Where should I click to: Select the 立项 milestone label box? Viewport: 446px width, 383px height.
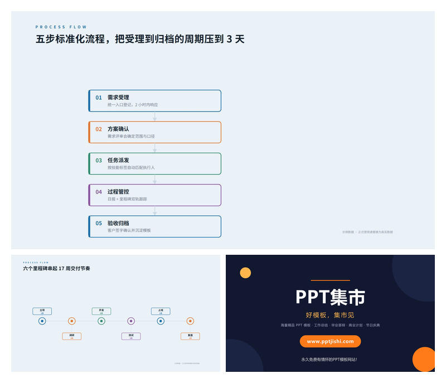(42, 311)
